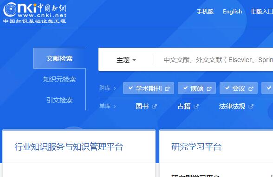The height and width of the screenshot is (177, 273).
Task: Click the 法律法规 database link
Action: tap(232, 106)
